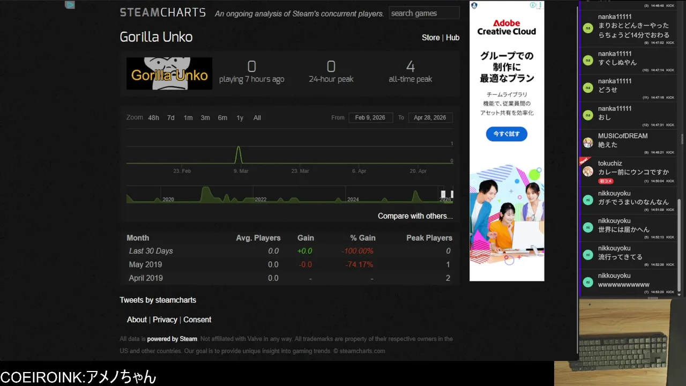Screen dimensions: 686x386
Task: Select the May 2019 table row
Action: click(289, 264)
